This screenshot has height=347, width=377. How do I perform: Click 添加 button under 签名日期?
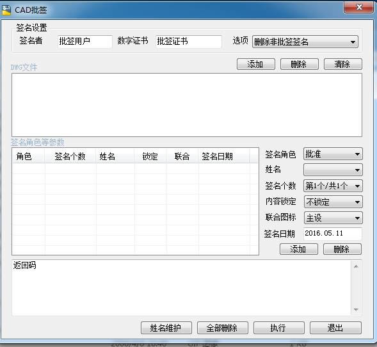pyautogui.click(x=299, y=249)
